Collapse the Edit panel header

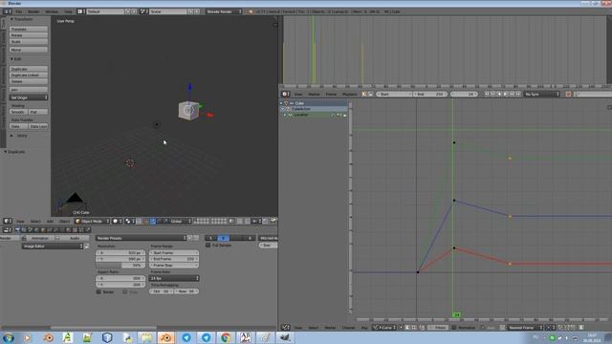[x=16, y=59]
